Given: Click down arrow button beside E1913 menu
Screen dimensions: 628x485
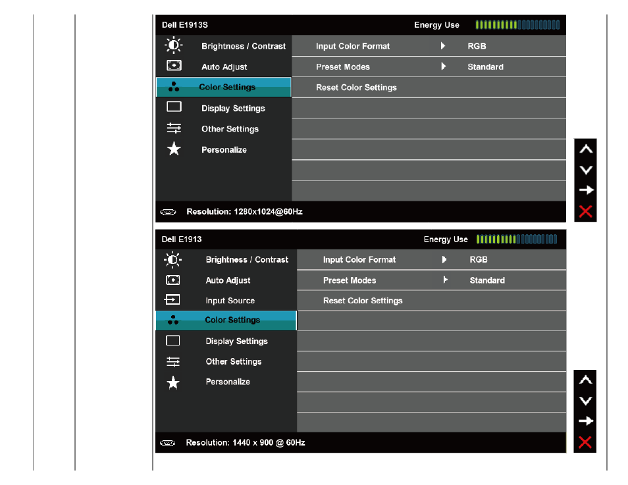Looking at the screenshot, I should [x=585, y=401].
